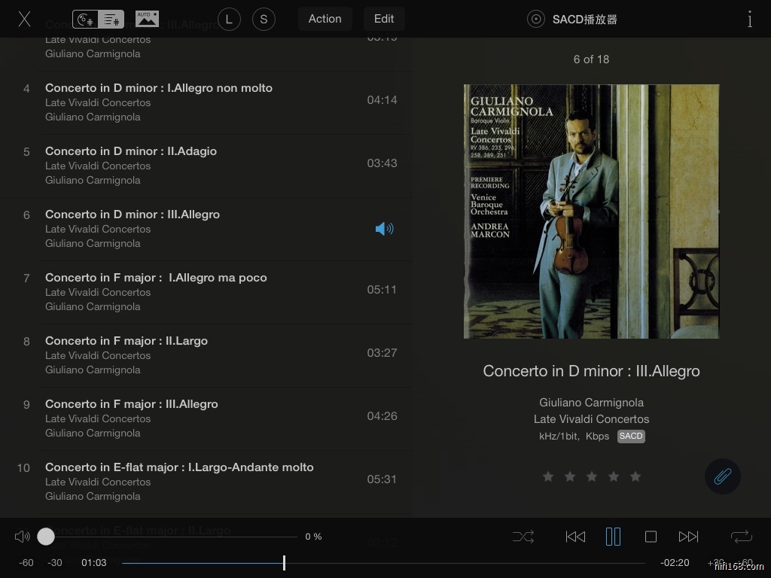771x578 pixels.
Task: Select the SACD播放器 output device
Action: point(574,20)
